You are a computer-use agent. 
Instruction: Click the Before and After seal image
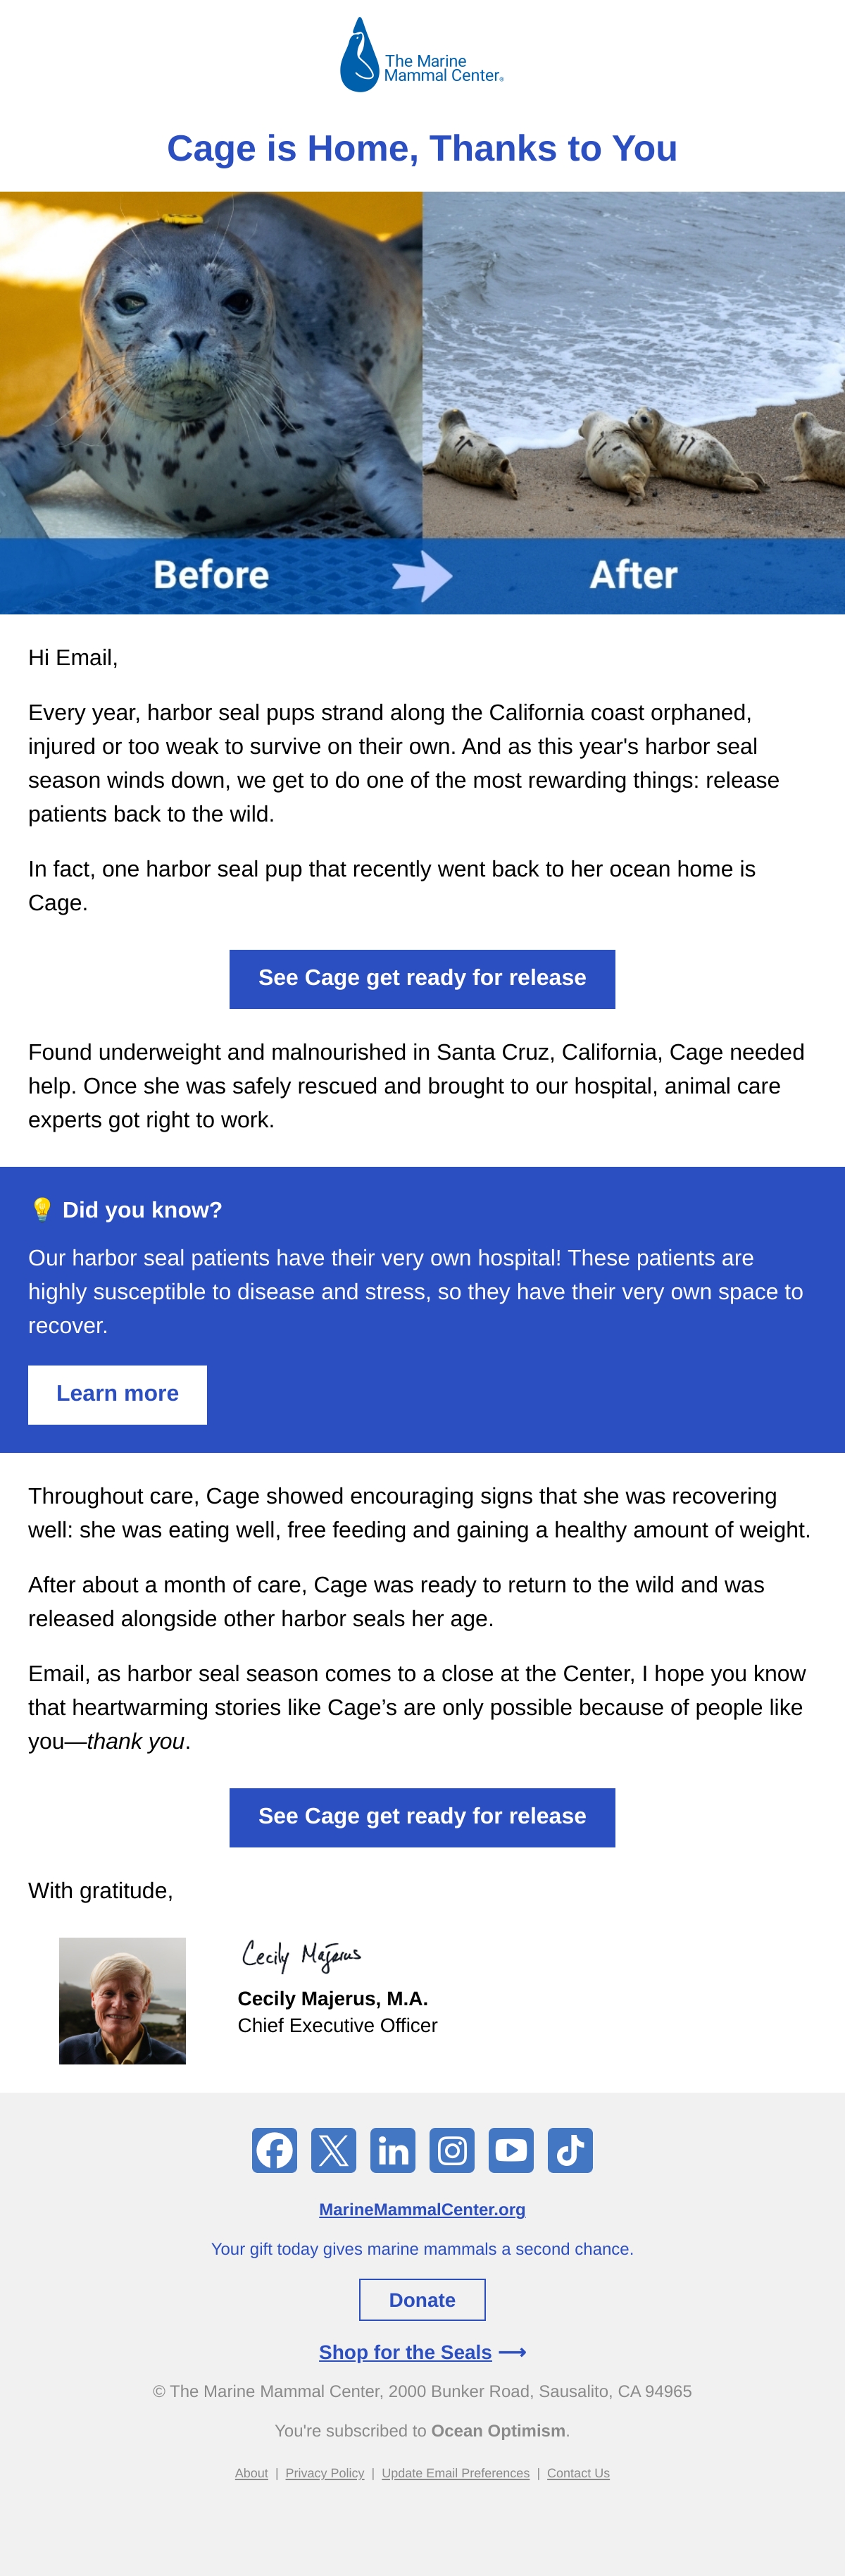click(x=423, y=402)
